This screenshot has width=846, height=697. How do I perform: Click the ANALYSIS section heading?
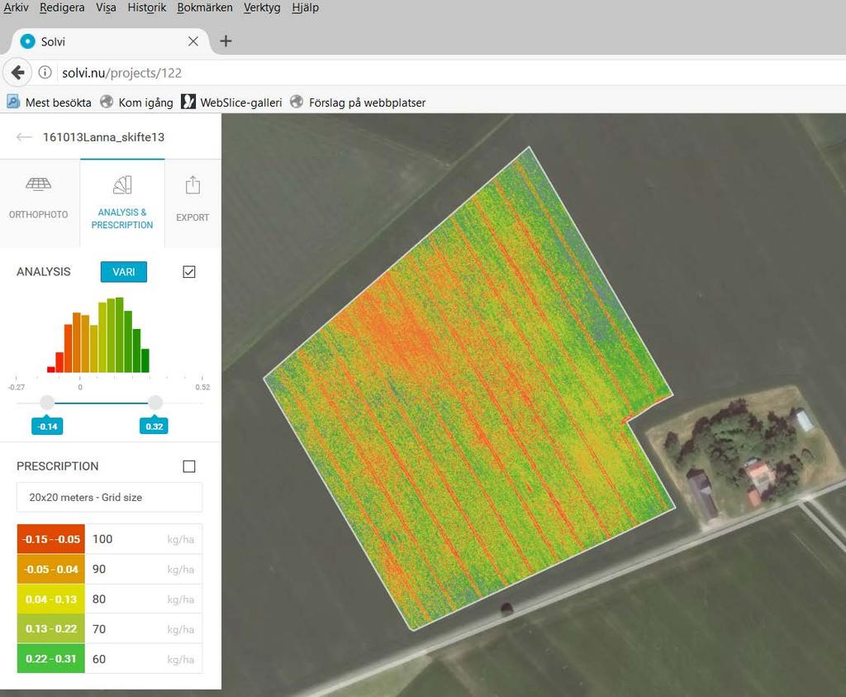(x=44, y=271)
